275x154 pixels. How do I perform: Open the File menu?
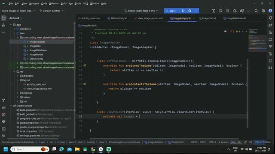point(11,3)
